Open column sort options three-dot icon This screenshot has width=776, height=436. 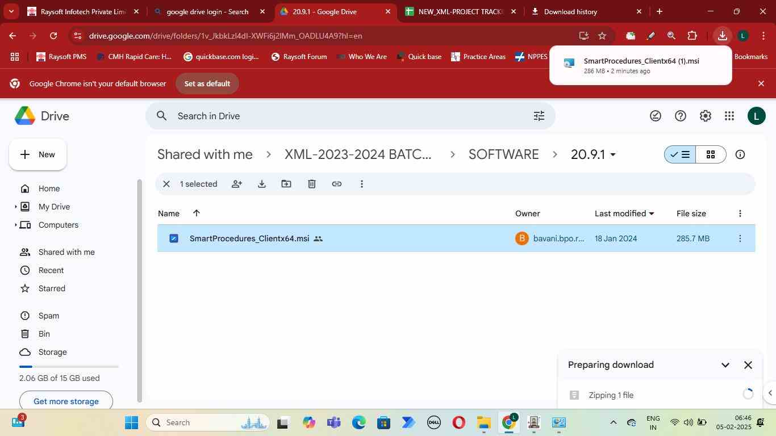[740, 213]
